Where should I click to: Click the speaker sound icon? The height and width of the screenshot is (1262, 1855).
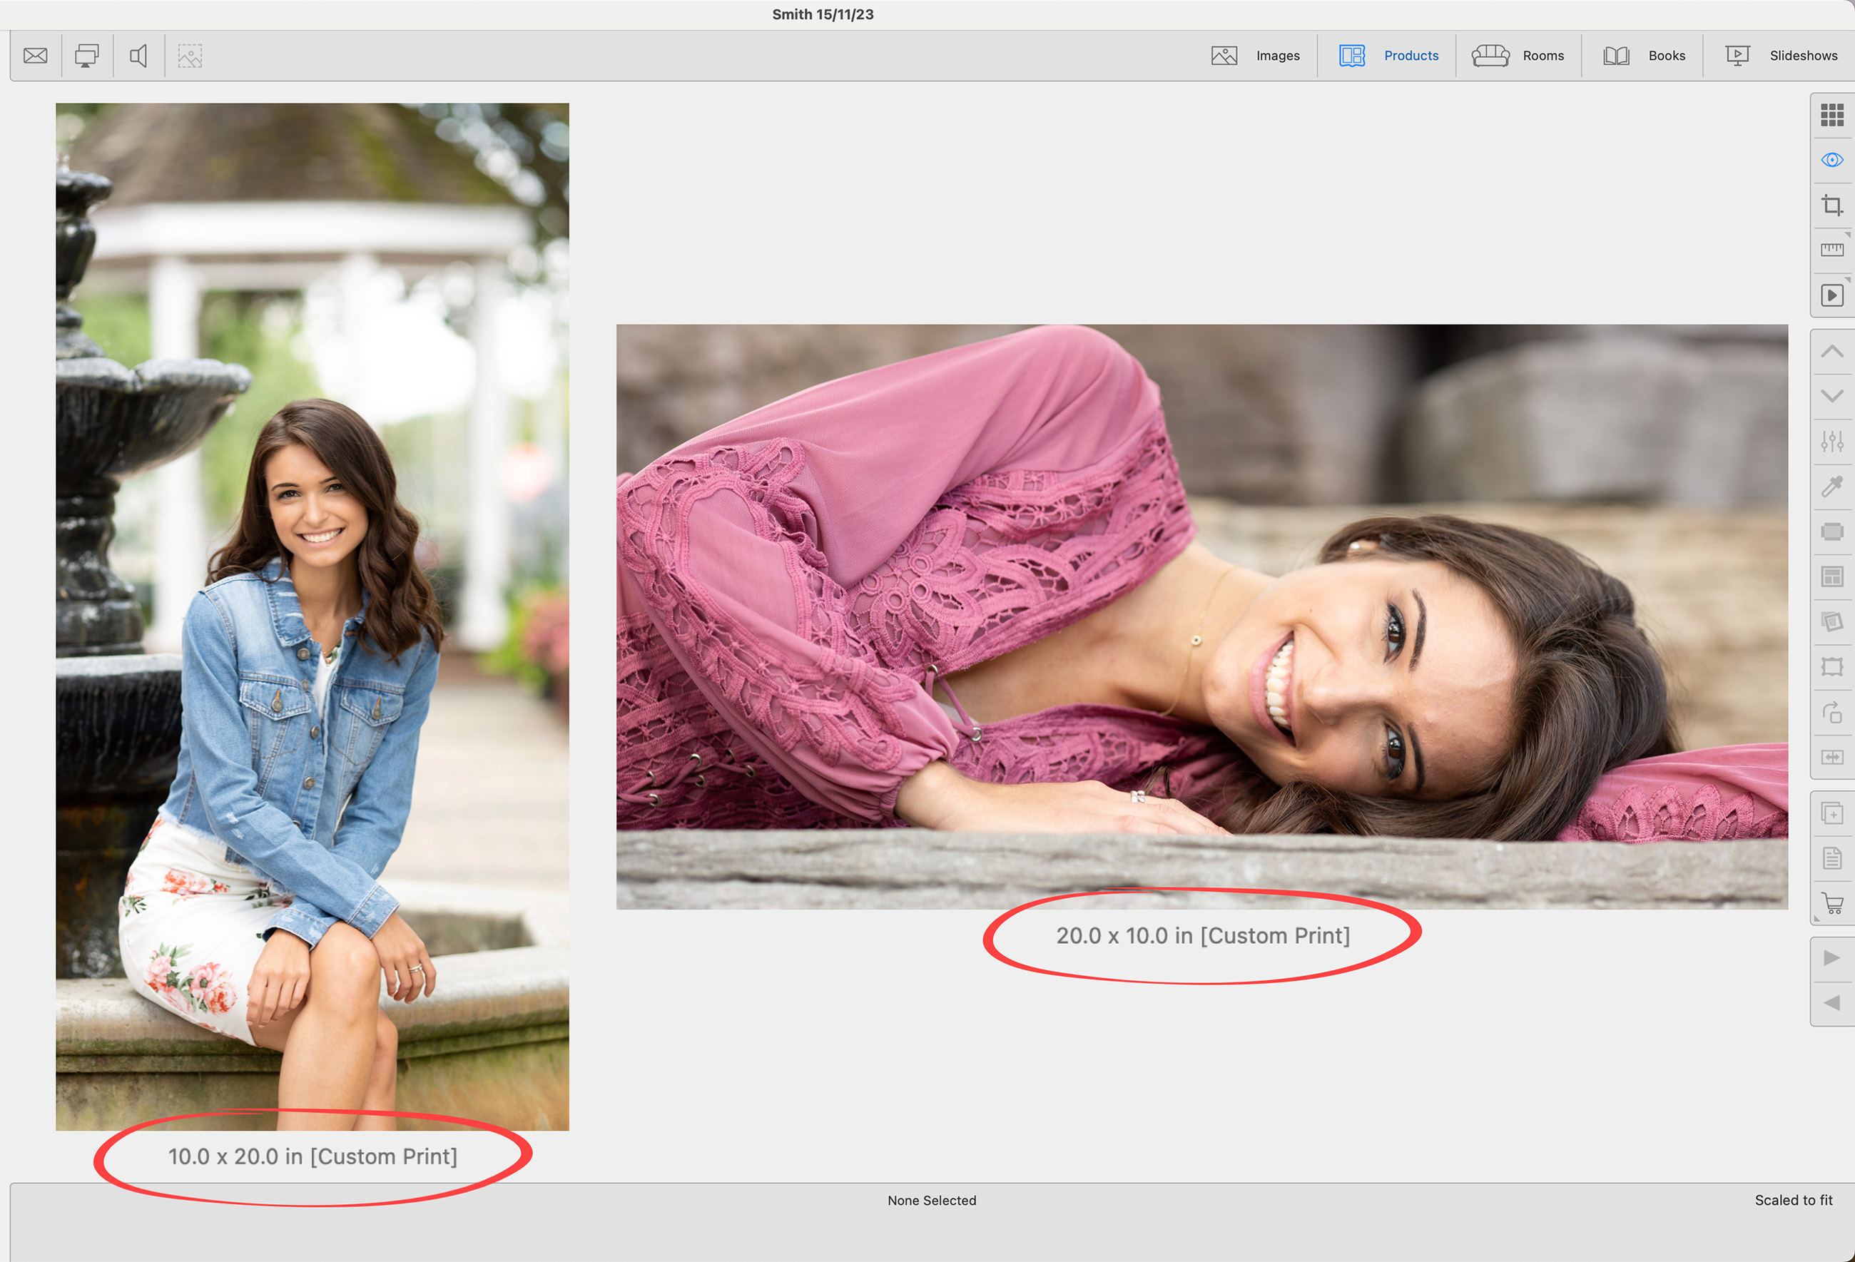click(x=138, y=56)
